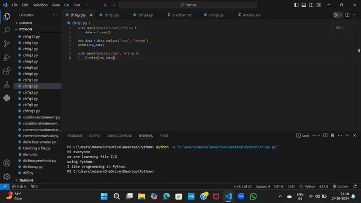Kill terminal with trash icon
The height and width of the screenshot is (203, 361).
tap(332, 135)
